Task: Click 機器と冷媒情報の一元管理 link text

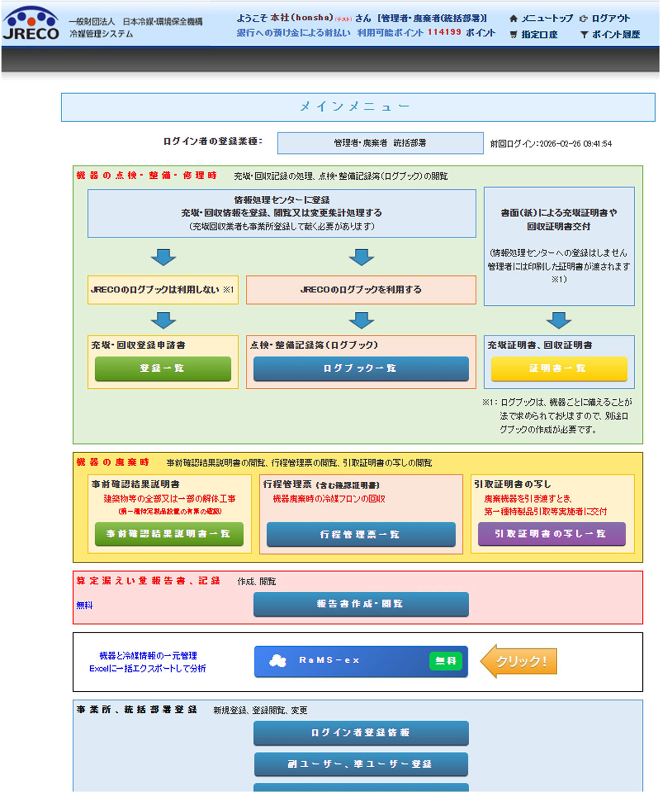Action: tap(148, 656)
